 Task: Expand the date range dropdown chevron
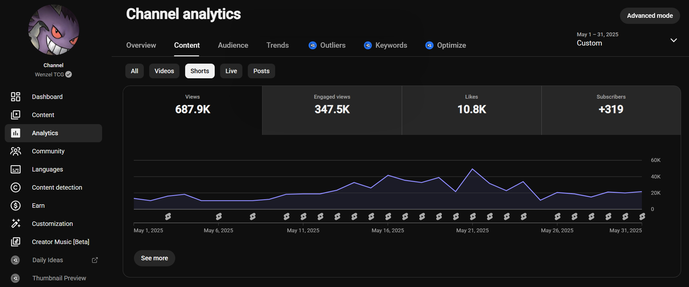coord(673,40)
